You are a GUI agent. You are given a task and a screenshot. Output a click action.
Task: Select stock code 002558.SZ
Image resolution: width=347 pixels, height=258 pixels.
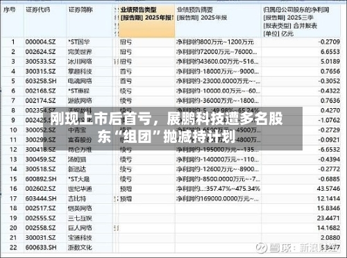[x=40, y=227]
